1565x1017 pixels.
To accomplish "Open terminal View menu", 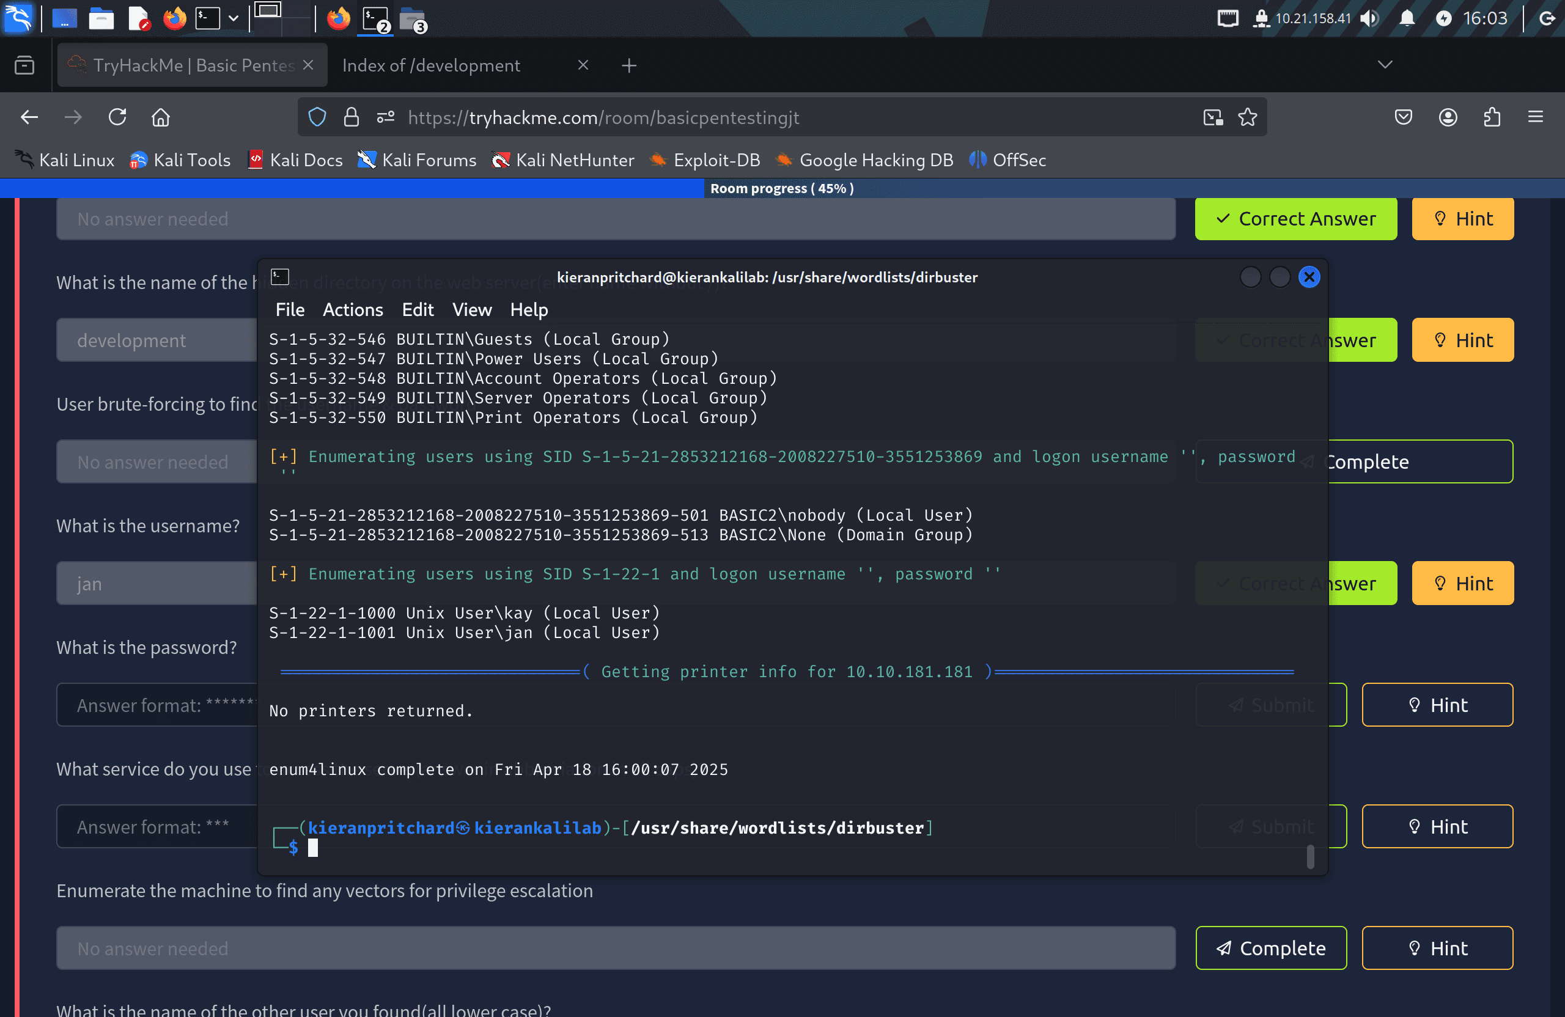I will pos(471,310).
